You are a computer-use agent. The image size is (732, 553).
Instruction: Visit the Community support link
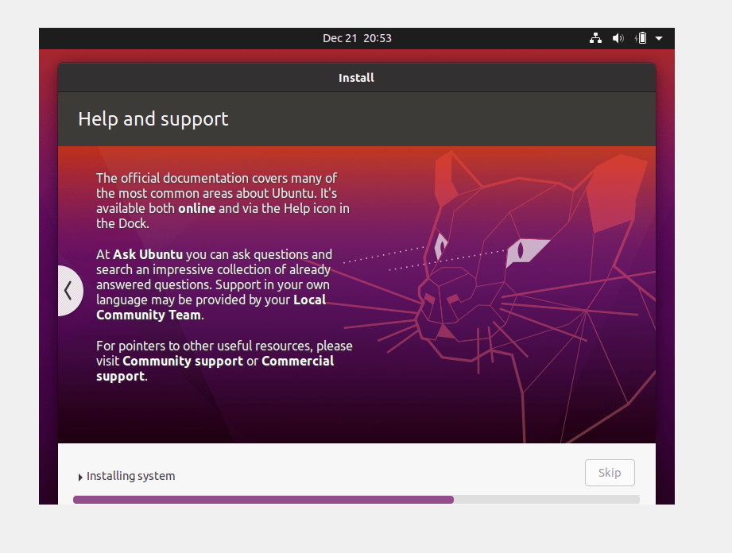coord(183,362)
